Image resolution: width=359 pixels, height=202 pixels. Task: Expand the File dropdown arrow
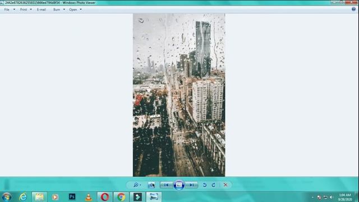click(14, 10)
